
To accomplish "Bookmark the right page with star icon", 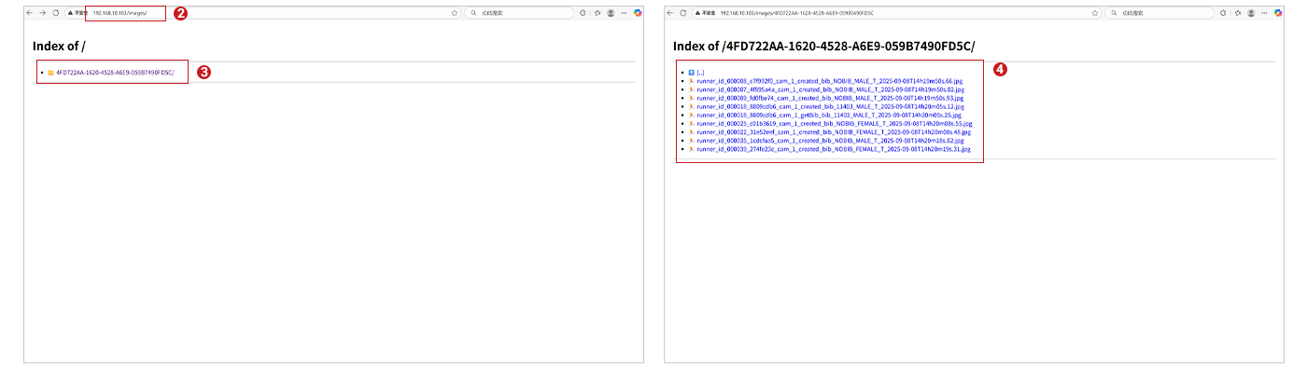I will click(1095, 13).
